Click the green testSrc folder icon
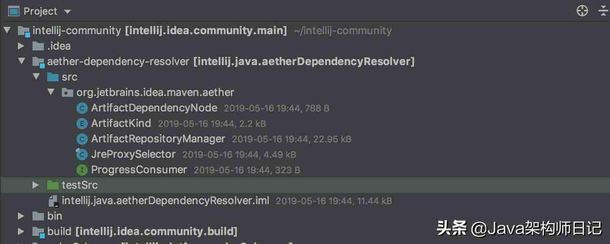The image size is (610, 244). (53, 185)
